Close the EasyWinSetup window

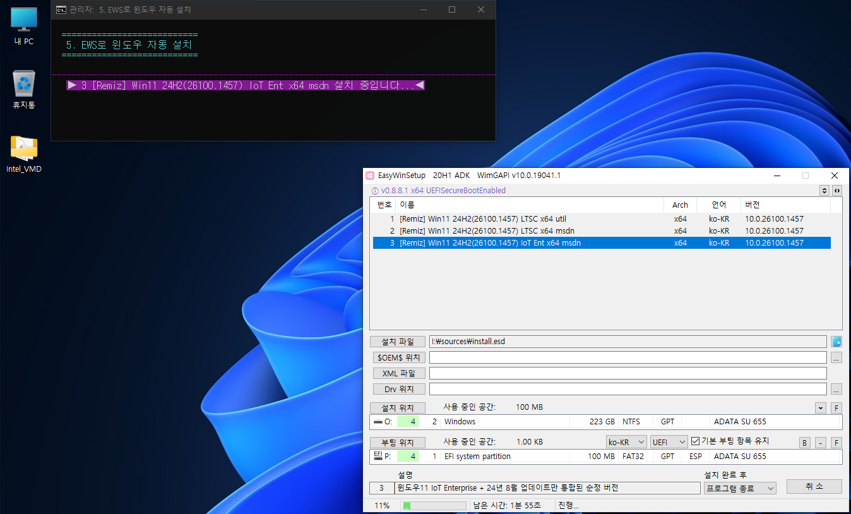pos(835,176)
